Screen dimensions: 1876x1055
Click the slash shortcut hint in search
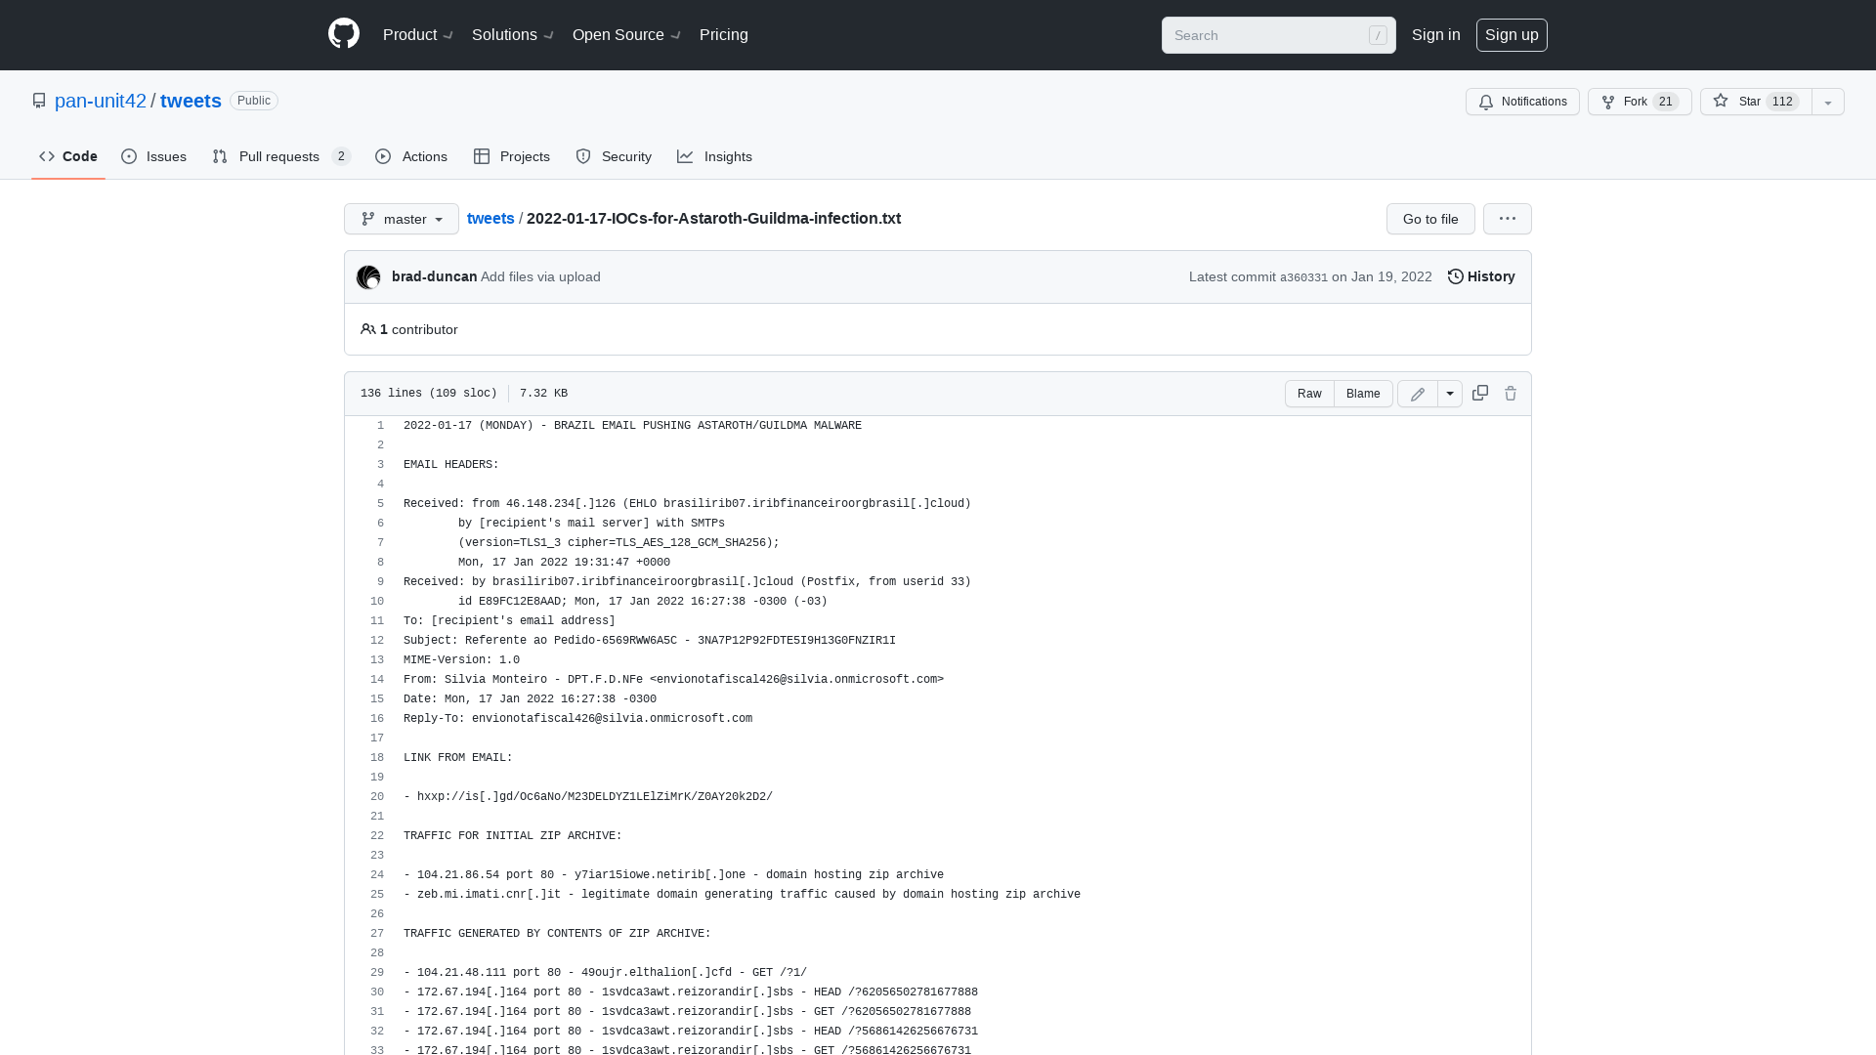(x=1378, y=35)
